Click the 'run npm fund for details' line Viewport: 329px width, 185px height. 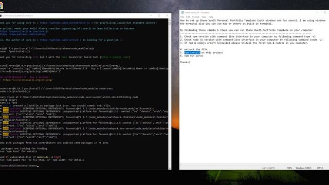point(19,151)
